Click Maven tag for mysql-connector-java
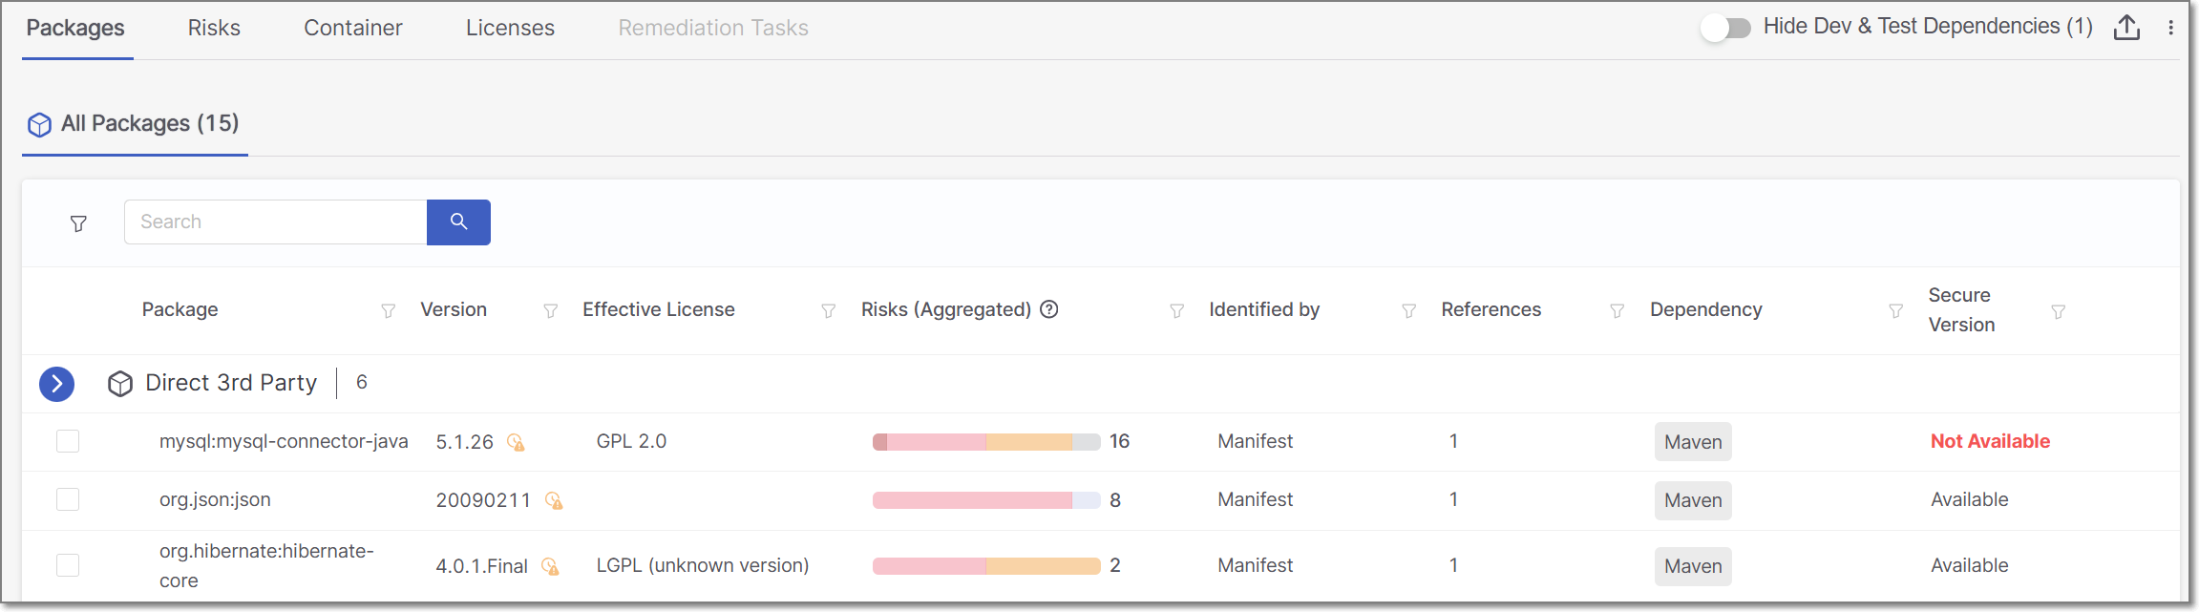 click(x=1692, y=442)
